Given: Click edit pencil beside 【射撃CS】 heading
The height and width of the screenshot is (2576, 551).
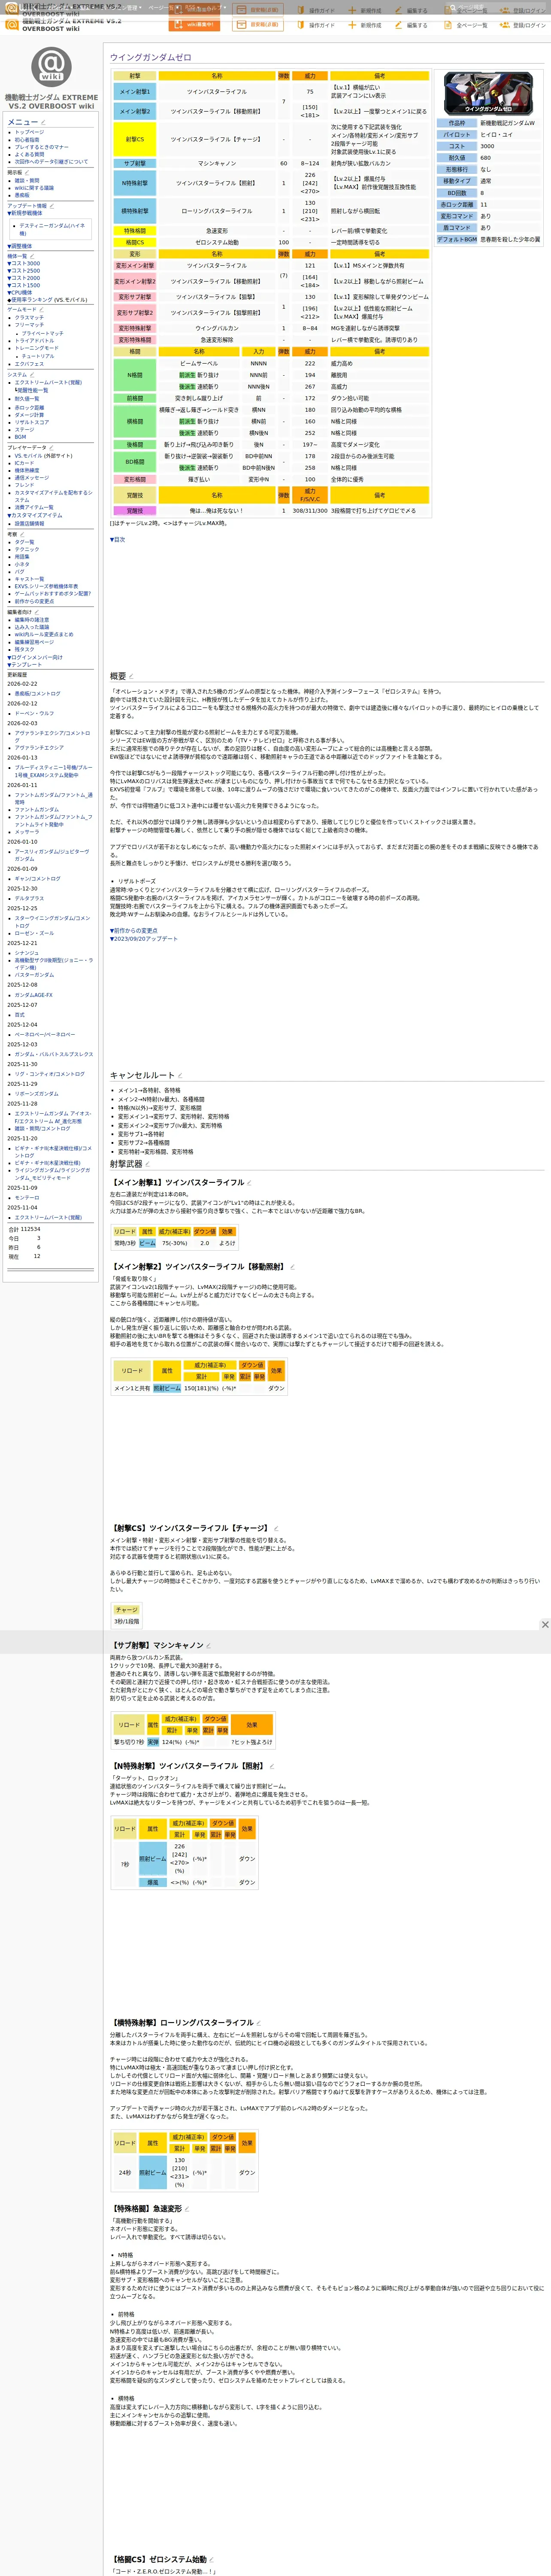Looking at the screenshot, I should coord(276,1528).
